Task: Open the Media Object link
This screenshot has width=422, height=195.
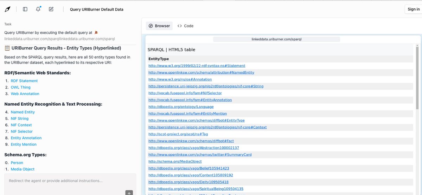Action: 23,169
